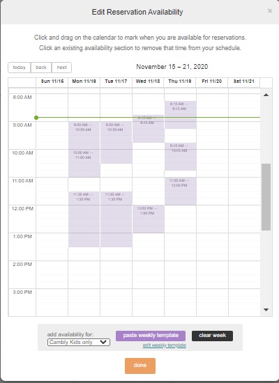The height and width of the screenshot is (383, 279).
Task: Open the edit weekly template link
Action: tap(165, 345)
